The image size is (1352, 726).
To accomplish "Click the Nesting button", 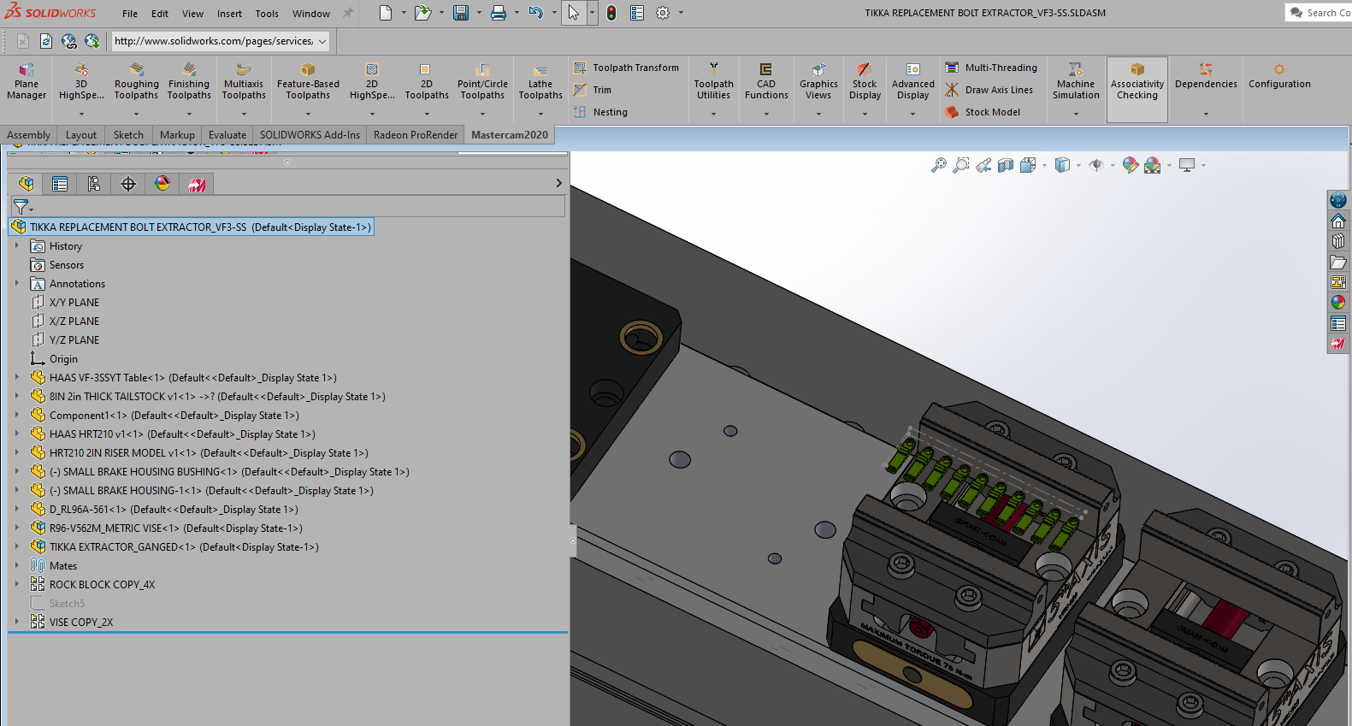I will (600, 112).
